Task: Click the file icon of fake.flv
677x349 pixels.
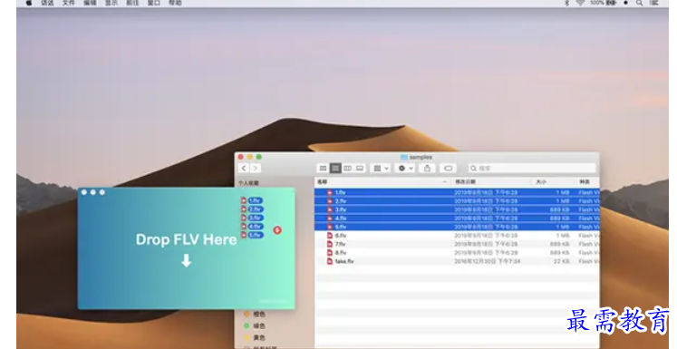Action: coord(330,261)
